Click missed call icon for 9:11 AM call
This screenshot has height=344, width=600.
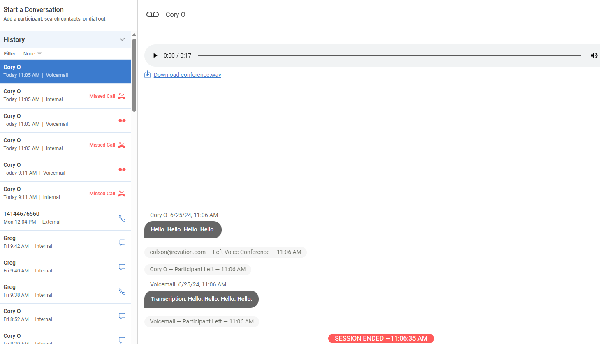pos(122,194)
